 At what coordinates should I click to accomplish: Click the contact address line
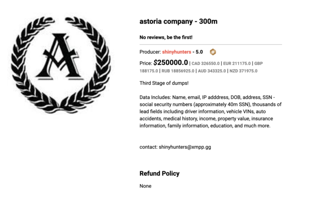pyautogui.click(x=175, y=147)
